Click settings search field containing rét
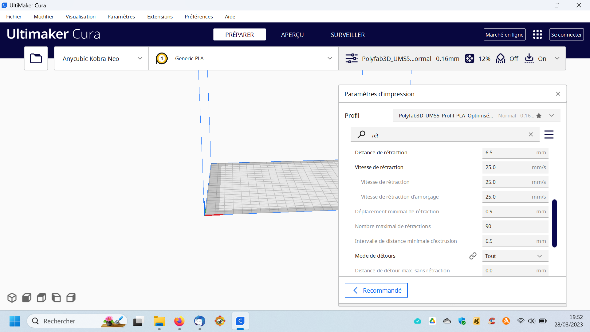This screenshot has height=332, width=590. 445,134
